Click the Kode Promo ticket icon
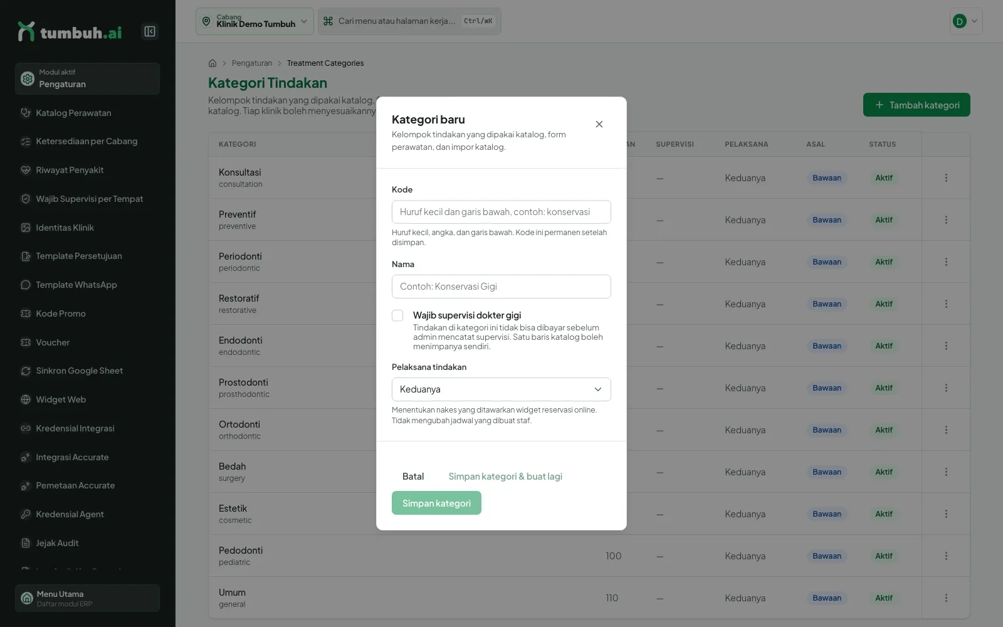Viewport: 1003px width, 627px height. [x=26, y=313]
